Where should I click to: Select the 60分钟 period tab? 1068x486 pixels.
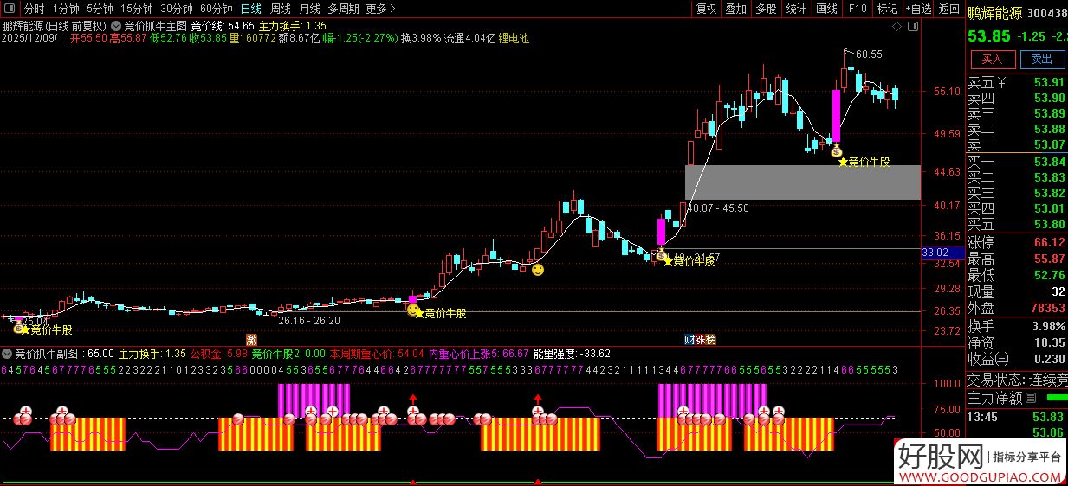pos(216,9)
